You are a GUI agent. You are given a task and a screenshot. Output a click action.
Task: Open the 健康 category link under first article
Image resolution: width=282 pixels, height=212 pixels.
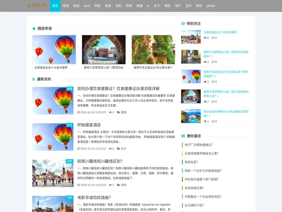(x=123, y=112)
